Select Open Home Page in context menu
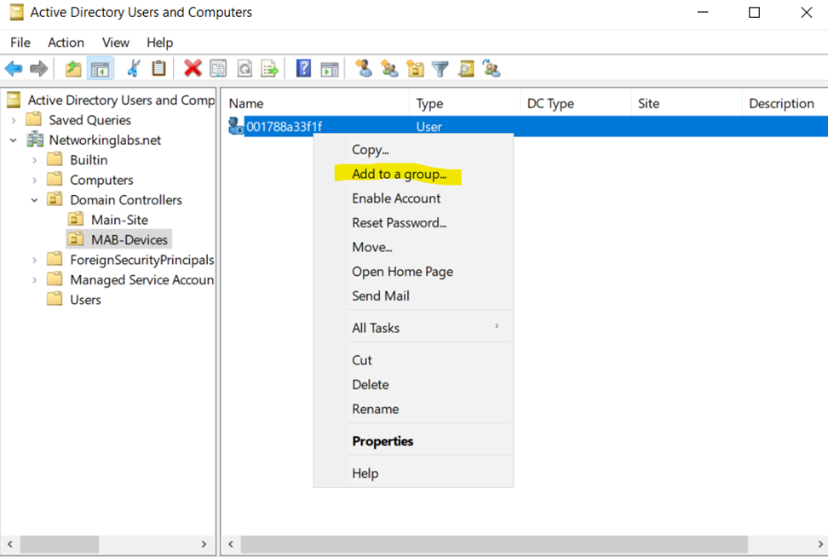The height and width of the screenshot is (557, 828). coord(413,272)
